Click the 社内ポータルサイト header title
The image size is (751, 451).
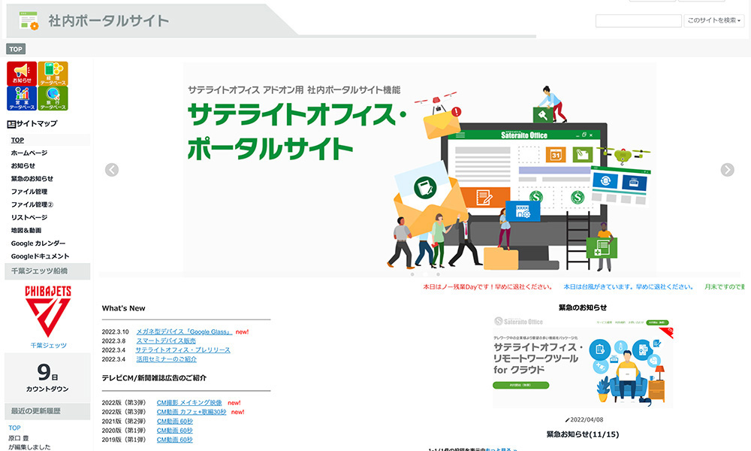coord(109,20)
